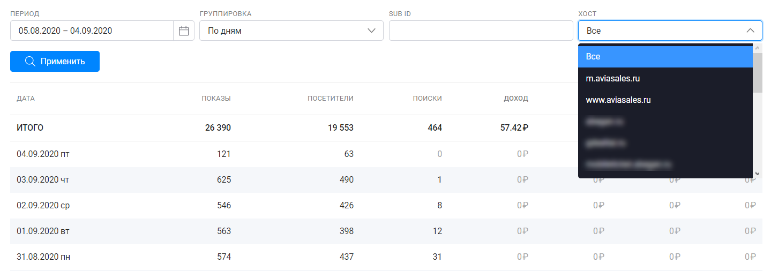Click the Sub ID input field

[481, 31]
